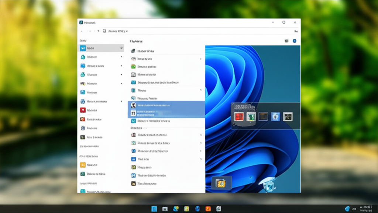
Task: Expand the second sidebar item using its arrow
Action: click(x=121, y=57)
